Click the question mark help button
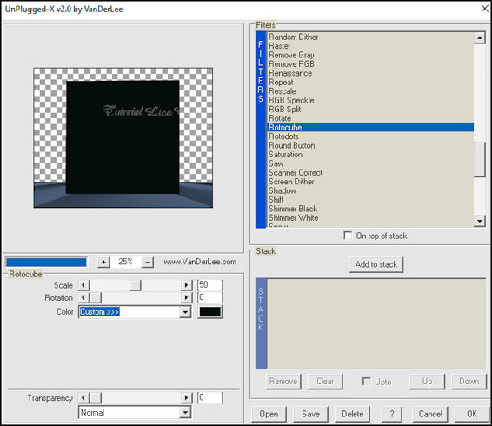 coord(391,414)
